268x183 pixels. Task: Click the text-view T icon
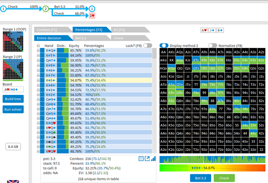[x=141, y=159]
